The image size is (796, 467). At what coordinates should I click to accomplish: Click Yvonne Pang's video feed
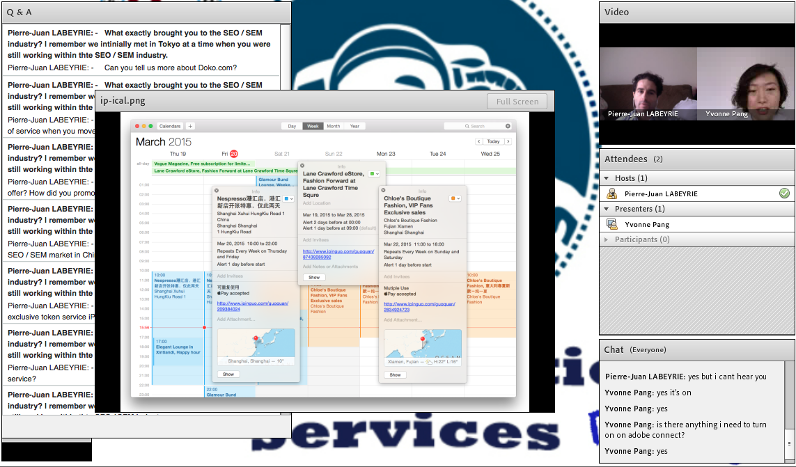coord(745,84)
